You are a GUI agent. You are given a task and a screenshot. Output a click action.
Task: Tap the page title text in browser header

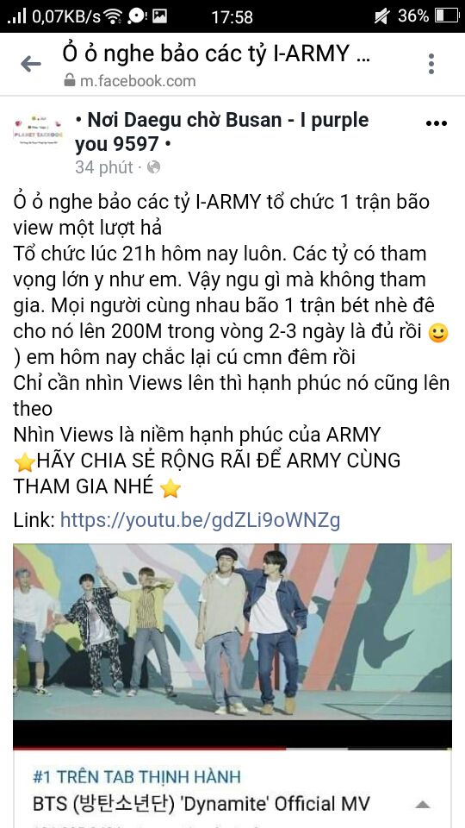[216, 53]
